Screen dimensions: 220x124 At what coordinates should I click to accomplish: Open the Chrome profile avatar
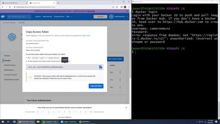point(125,7)
